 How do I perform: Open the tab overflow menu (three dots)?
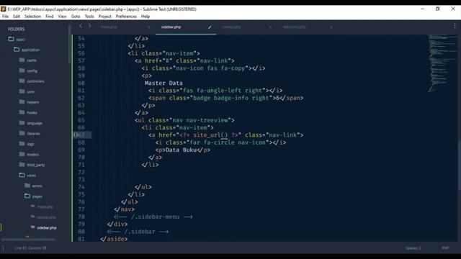pyautogui.click(x=455, y=26)
